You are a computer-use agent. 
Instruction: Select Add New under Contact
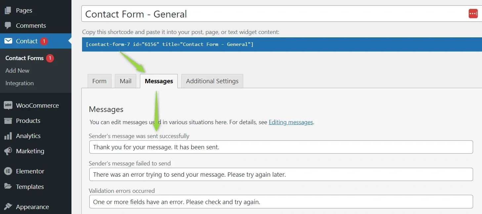tap(17, 71)
